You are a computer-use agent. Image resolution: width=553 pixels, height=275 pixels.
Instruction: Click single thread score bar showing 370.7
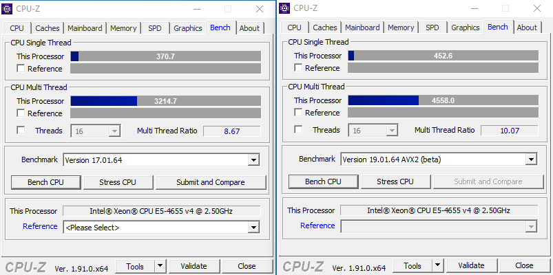click(x=166, y=56)
